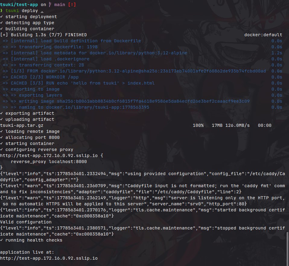
Task: Click the 'server is listening only' warning
Action: (142, 201)
